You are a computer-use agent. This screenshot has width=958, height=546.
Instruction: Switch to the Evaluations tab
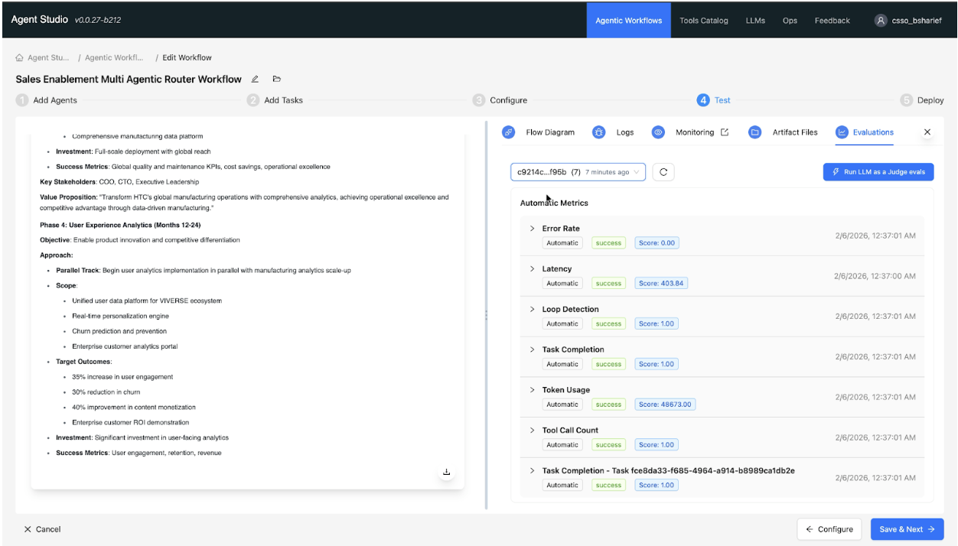pyautogui.click(x=865, y=132)
